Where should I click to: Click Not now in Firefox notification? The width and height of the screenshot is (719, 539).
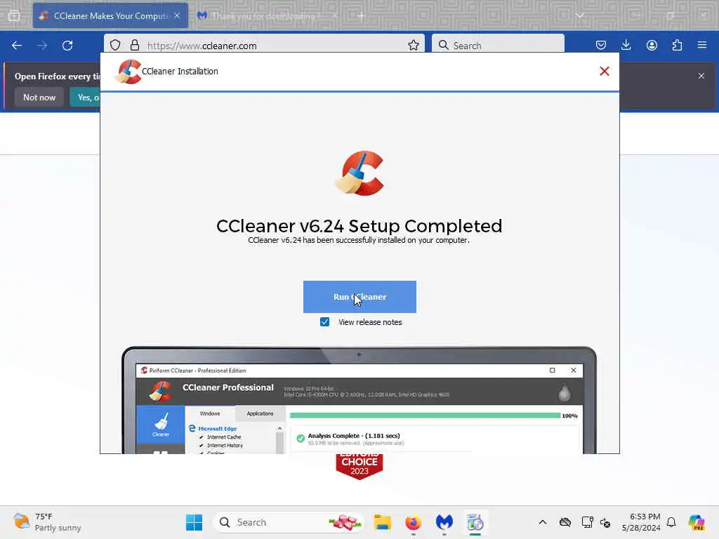click(39, 97)
